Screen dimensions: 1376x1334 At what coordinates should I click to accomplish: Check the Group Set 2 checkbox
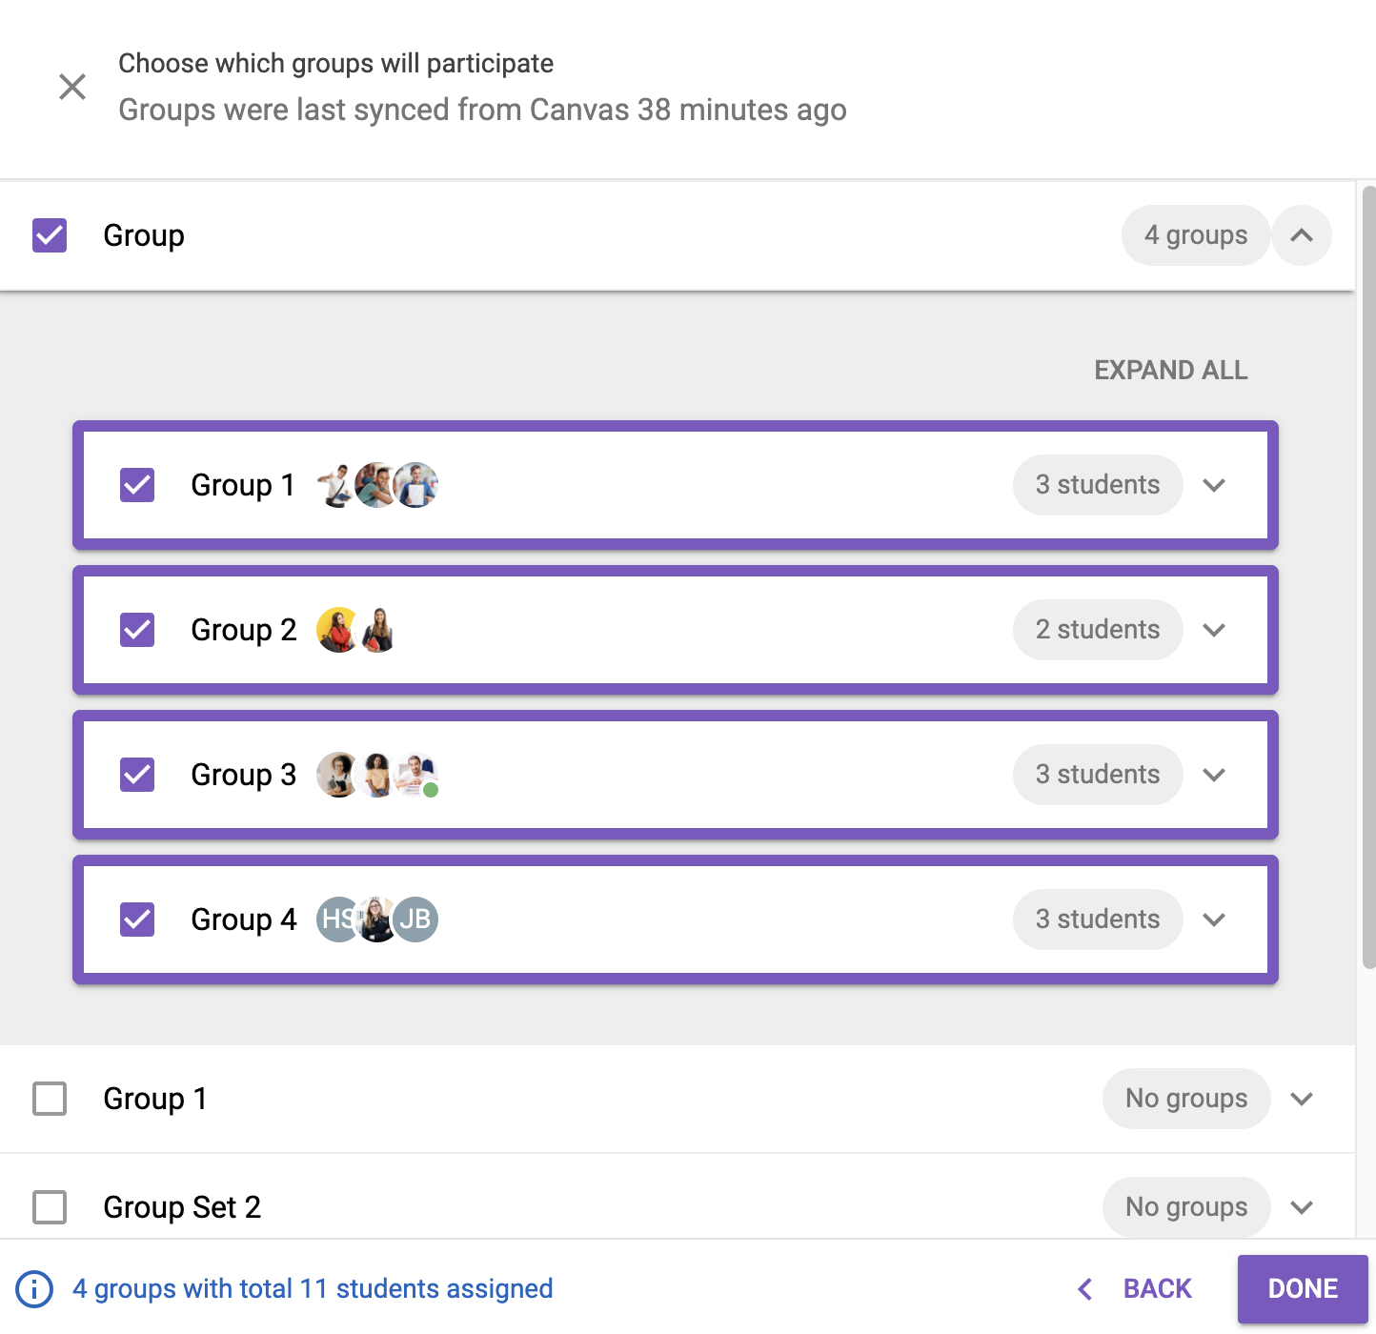(x=50, y=1207)
